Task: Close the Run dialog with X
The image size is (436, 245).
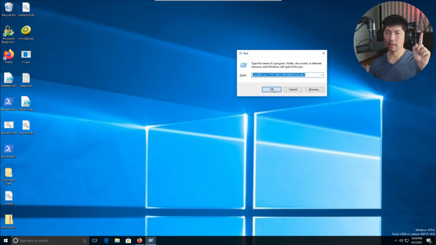Action: (324, 53)
